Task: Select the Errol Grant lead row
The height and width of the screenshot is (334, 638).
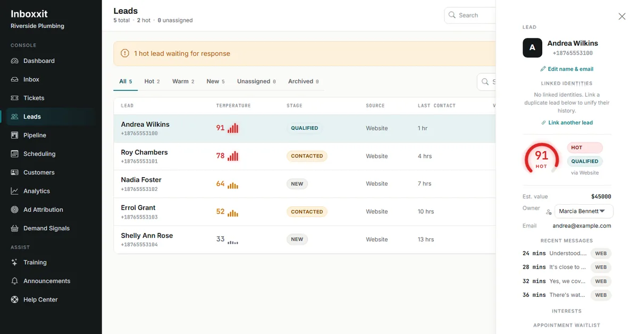Action: pyautogui.click(x=305, y=212)
